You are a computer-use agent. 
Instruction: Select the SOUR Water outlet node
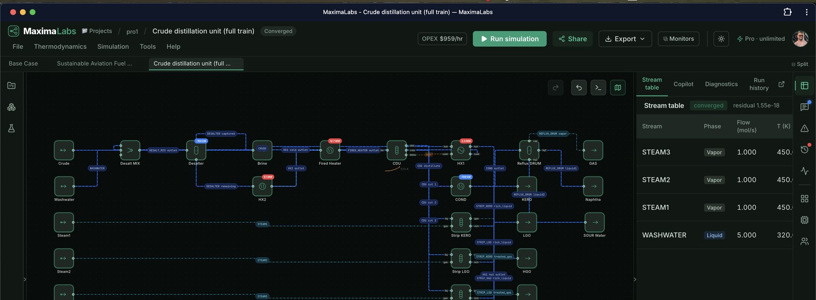pyautogui.click(x=595, y=222)
